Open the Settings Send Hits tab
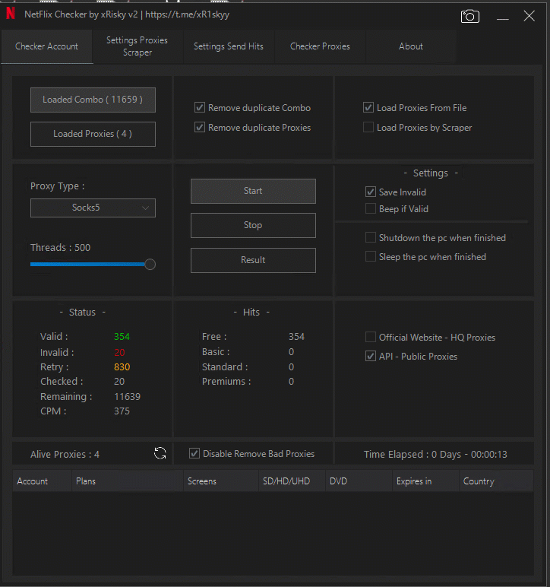The height and width of the screenshot is (587, 550). point(229,46)
